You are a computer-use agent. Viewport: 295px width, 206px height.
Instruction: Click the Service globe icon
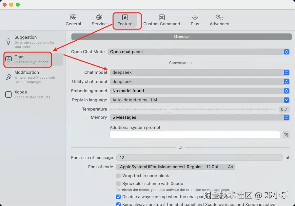tap(99, 17)
